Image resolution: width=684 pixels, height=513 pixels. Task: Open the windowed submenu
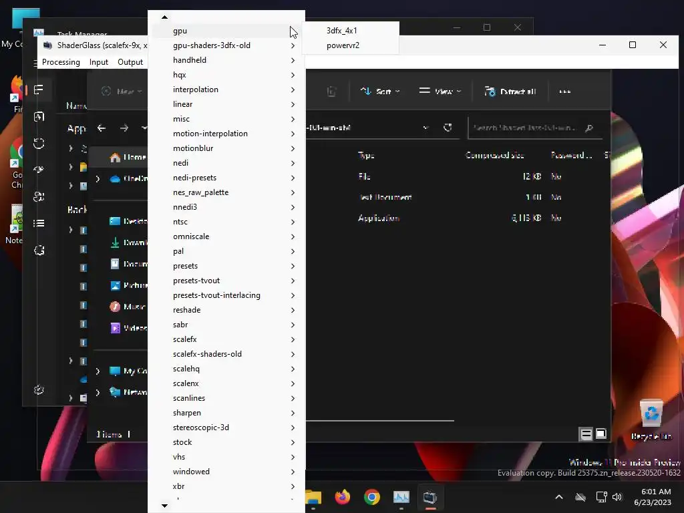(226, 472)
